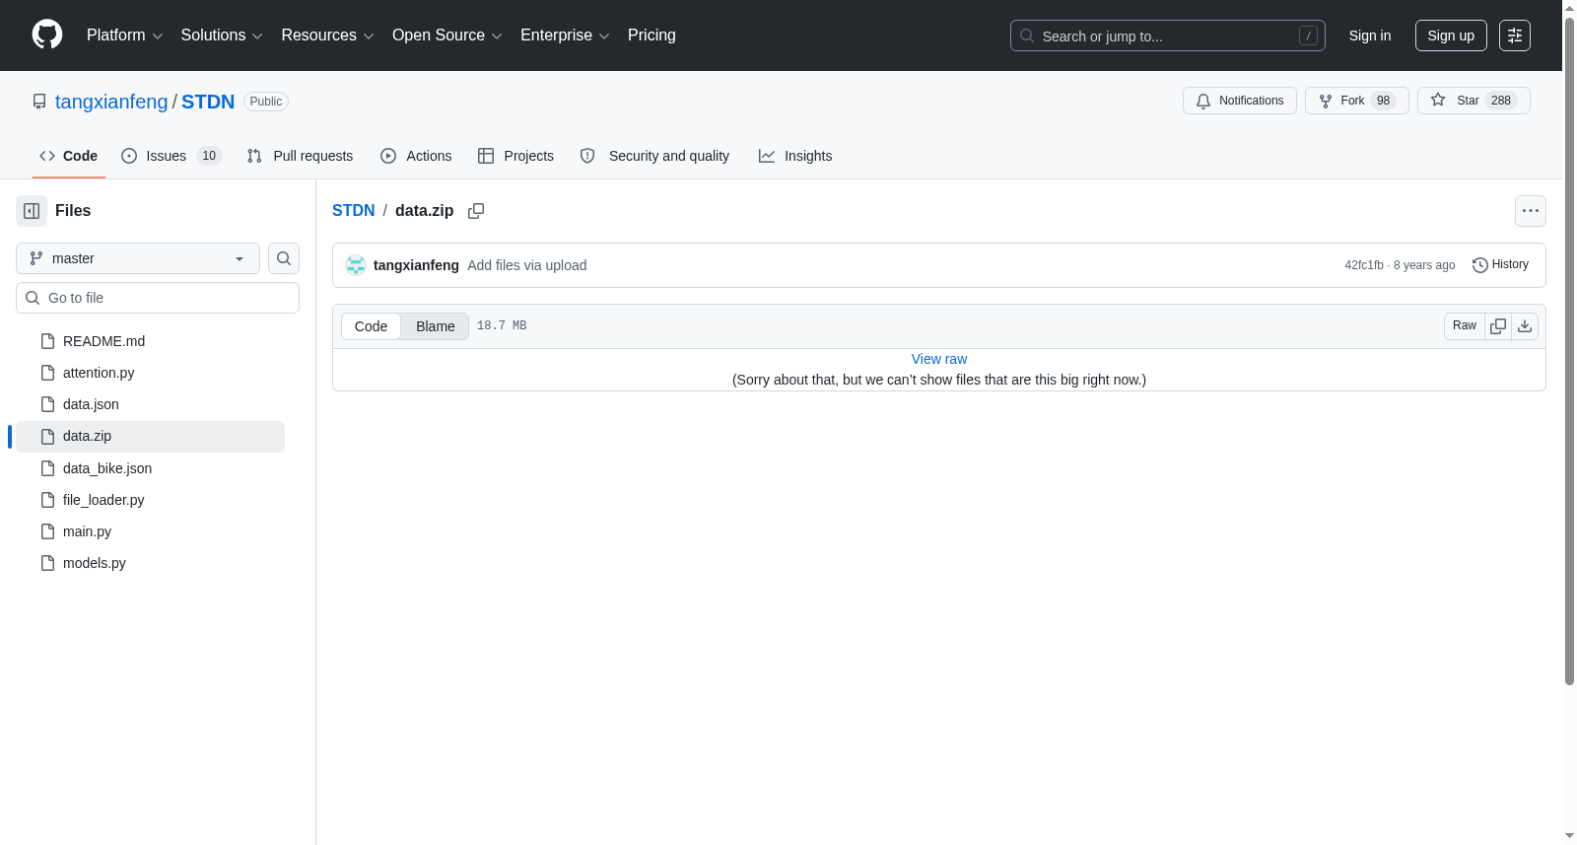This screenshot has width=1577, height=845.
Task: Open the more file actions menu
Action: pyautogui.click(x=1531, y=211)
